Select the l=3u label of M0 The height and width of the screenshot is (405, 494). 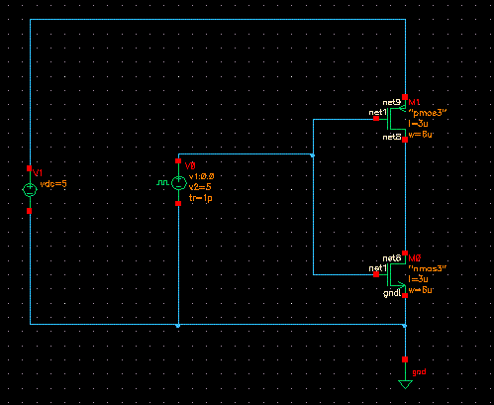[418, 279]
